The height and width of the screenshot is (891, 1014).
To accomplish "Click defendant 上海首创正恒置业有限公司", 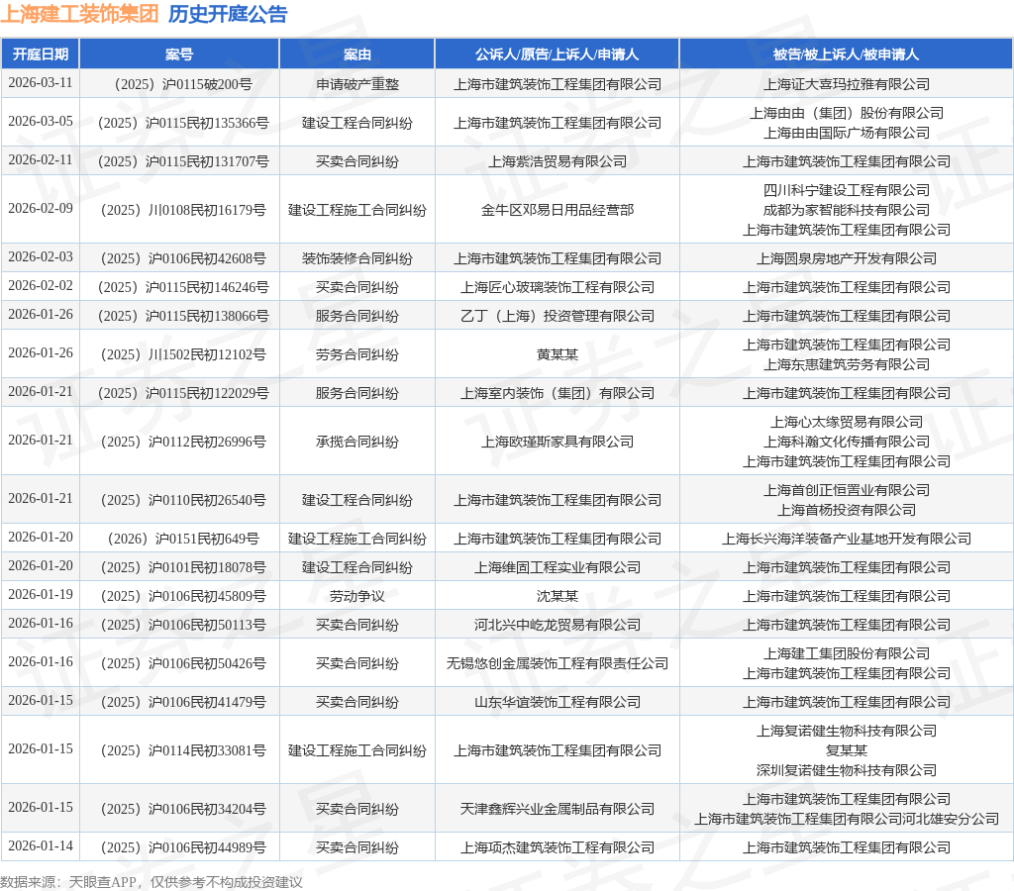I will pyautogui.click(x=847, y=491).
